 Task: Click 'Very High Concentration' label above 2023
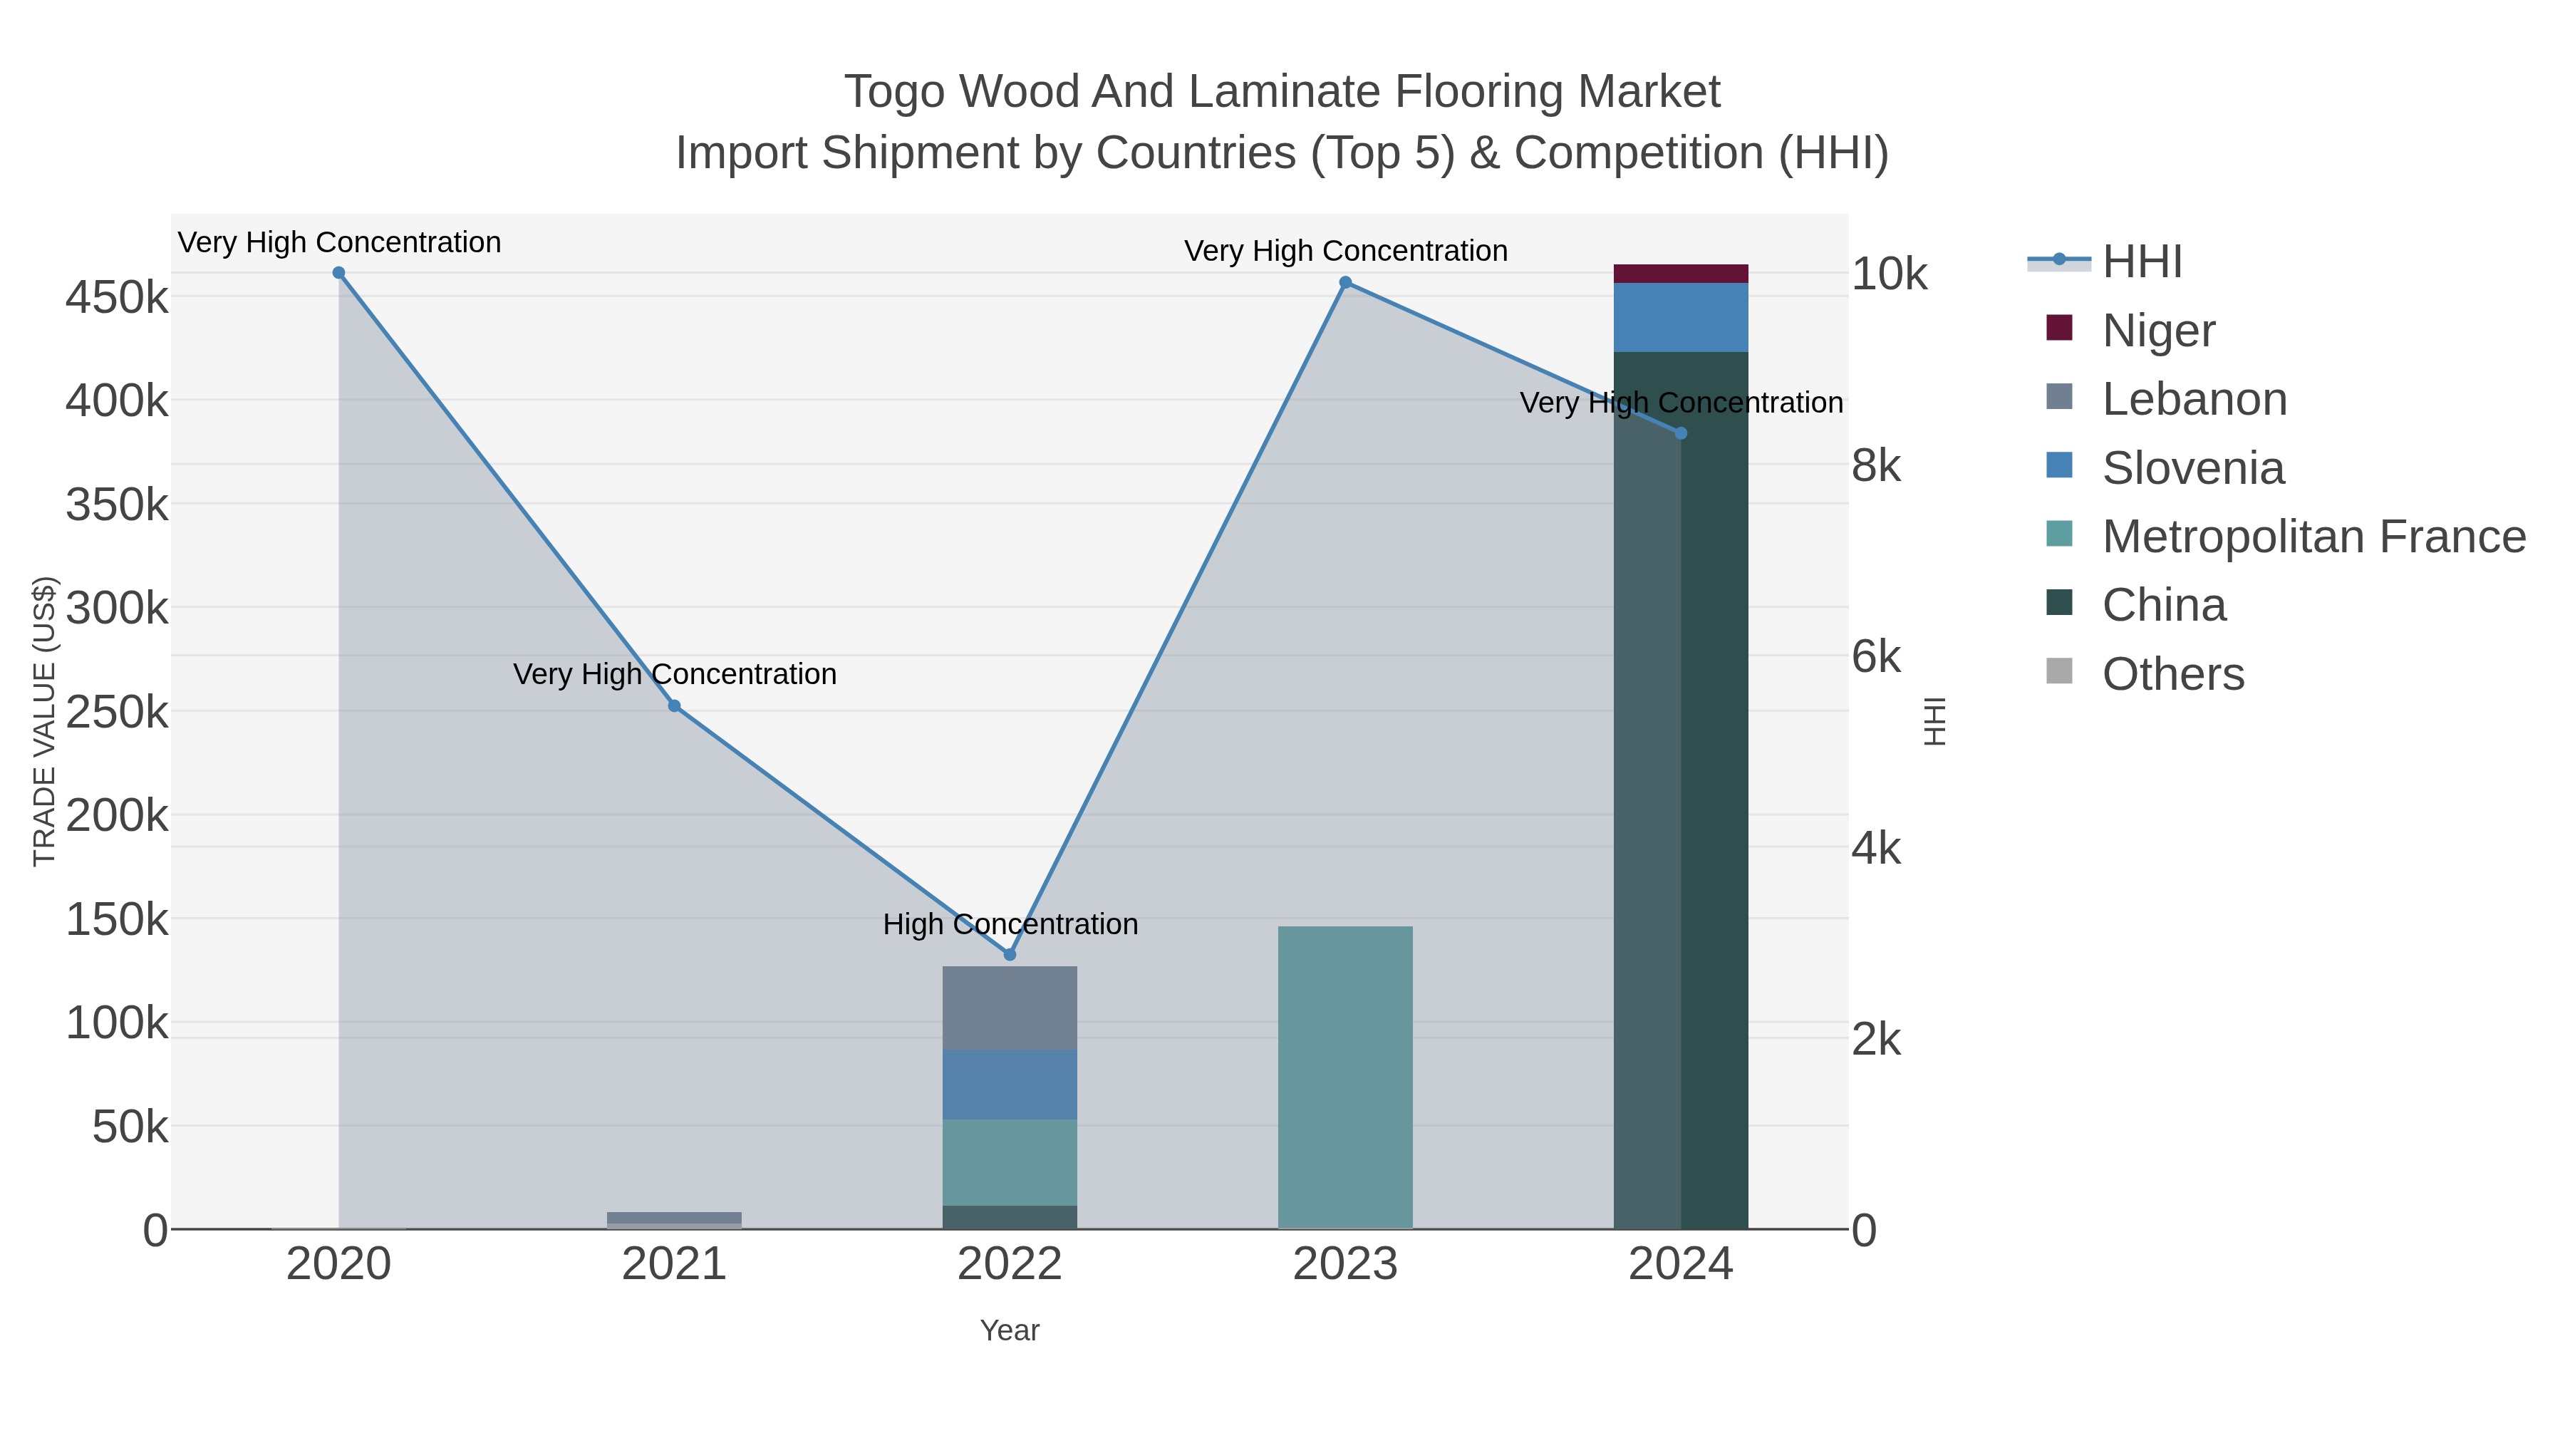[x=1345, y=251]
